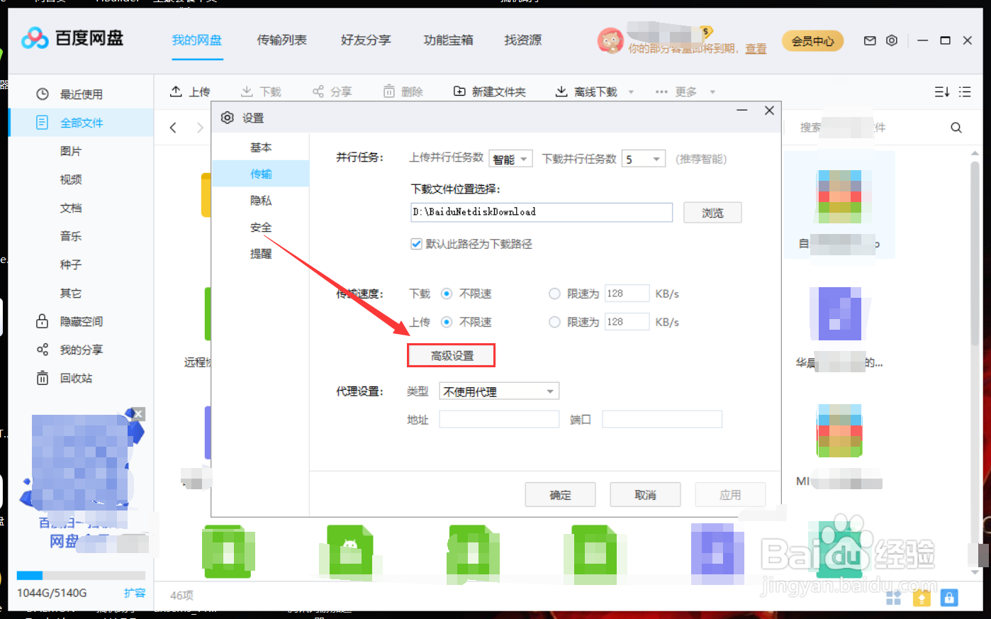This screenshot has height=619, width=991.
Task: Open upload parallel tasks dropdown (智能)
Action: coord(510,159)
